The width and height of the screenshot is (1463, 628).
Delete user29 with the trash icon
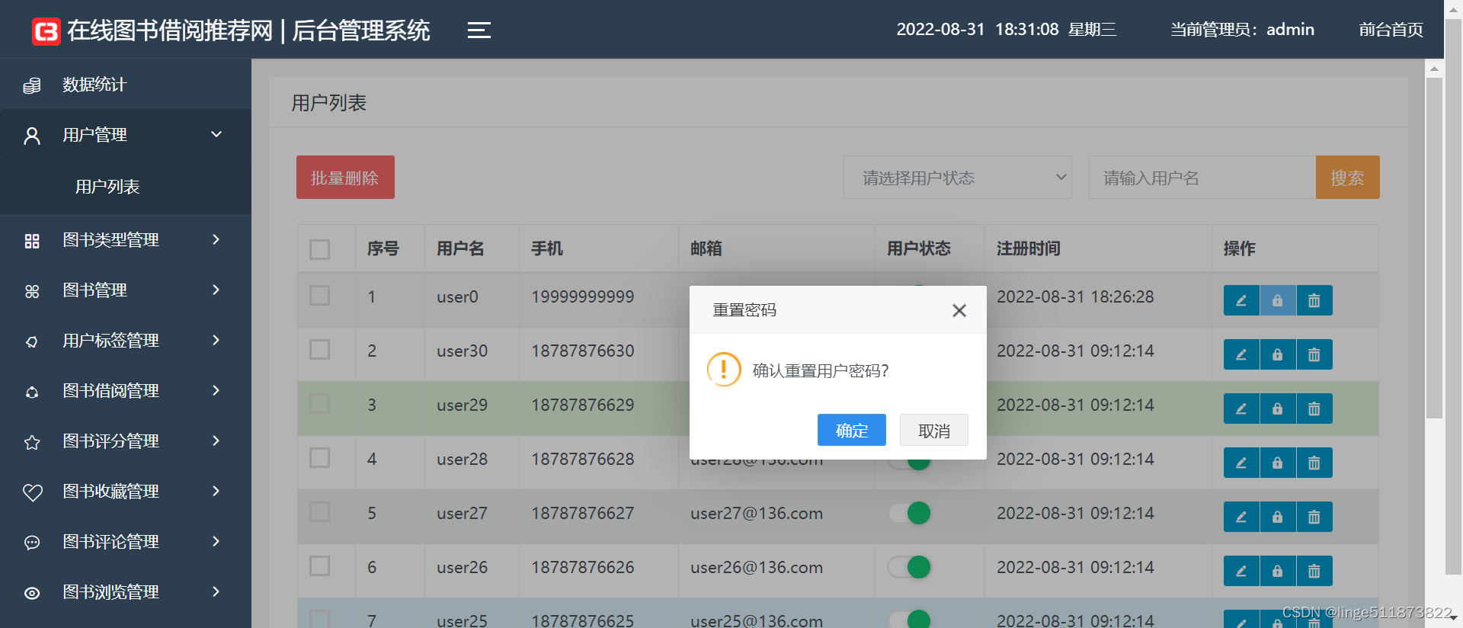click(x=1314, y=409)
